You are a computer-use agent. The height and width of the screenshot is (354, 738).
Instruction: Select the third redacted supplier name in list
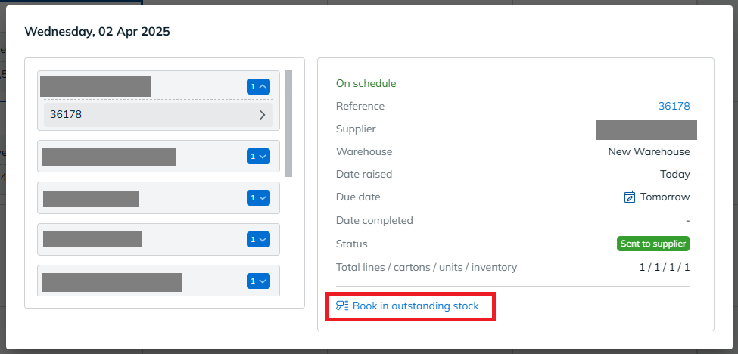(x=92, y=198)
